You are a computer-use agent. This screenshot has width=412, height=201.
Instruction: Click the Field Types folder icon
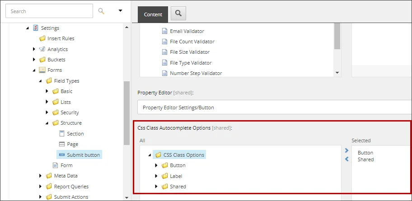[49, 81]
